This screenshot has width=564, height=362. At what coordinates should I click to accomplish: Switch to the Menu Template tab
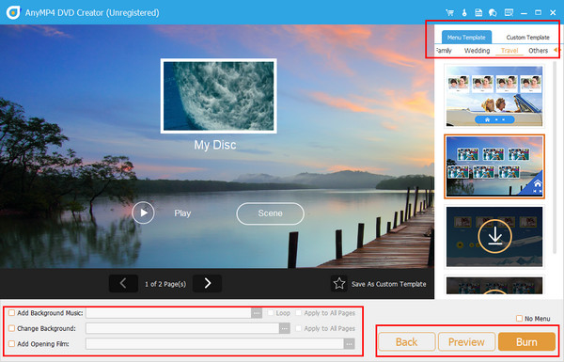pos(466,37)
